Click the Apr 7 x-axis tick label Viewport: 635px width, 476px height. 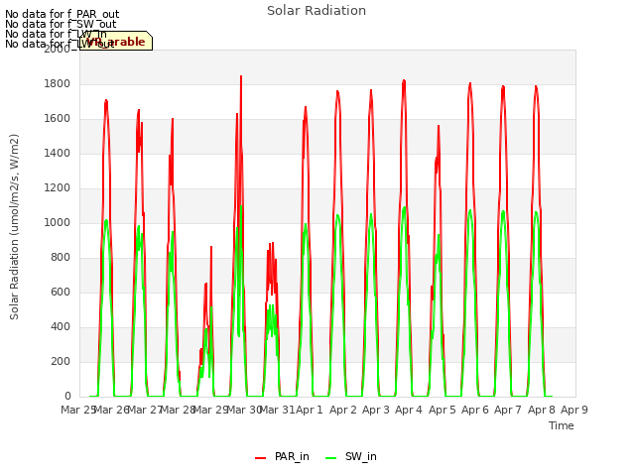click(x=508, y=410)
